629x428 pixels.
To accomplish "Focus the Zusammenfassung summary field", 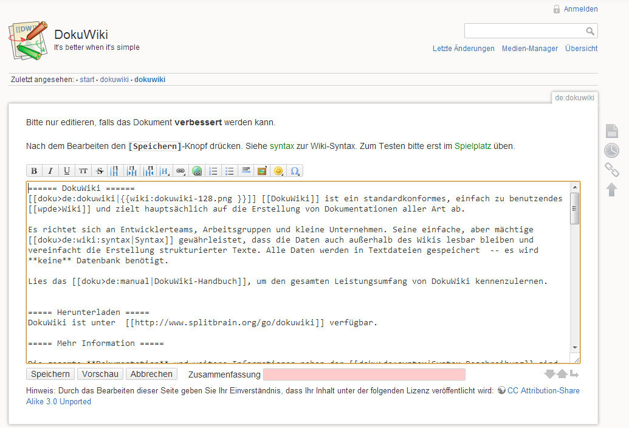I will [364, 374].
